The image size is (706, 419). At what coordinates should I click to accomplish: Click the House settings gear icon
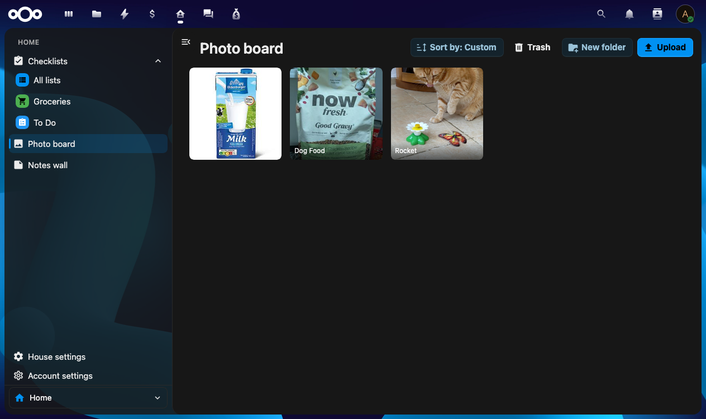pyautogui.click(x=18, y=356)
